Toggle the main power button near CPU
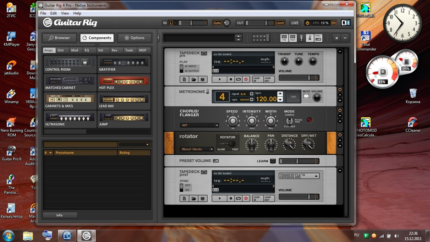Viewport: 430px width, 242px height. (x=307, y=23)
